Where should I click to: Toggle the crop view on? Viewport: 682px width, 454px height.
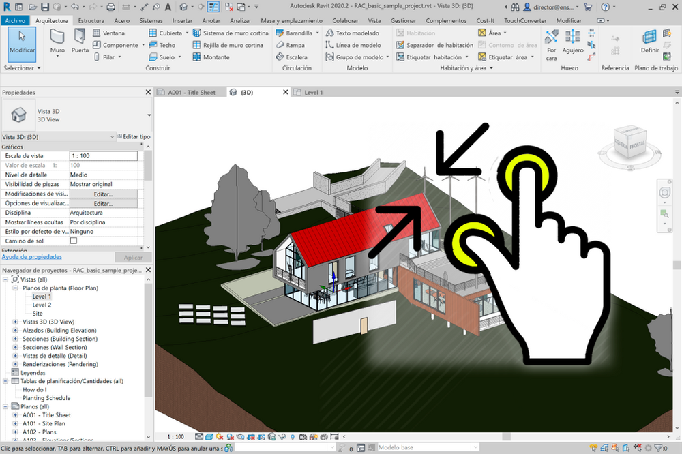coord(251,436)
